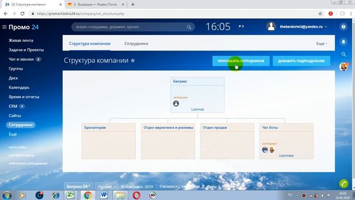Image resolution: width=355 pixels, height=200 pixels.
Task: Open Чат и звонки in left menu
Action: click(x=21, y=59)
